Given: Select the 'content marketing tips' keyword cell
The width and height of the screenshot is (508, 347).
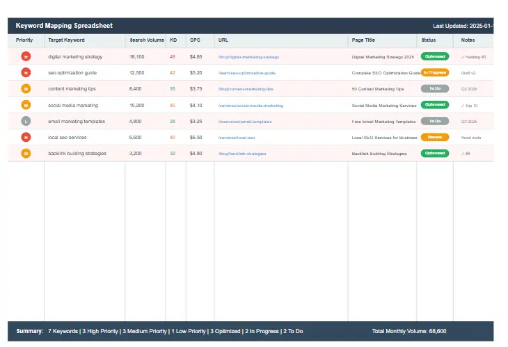Looking at the screenshot, I should (x=72, y=89).
